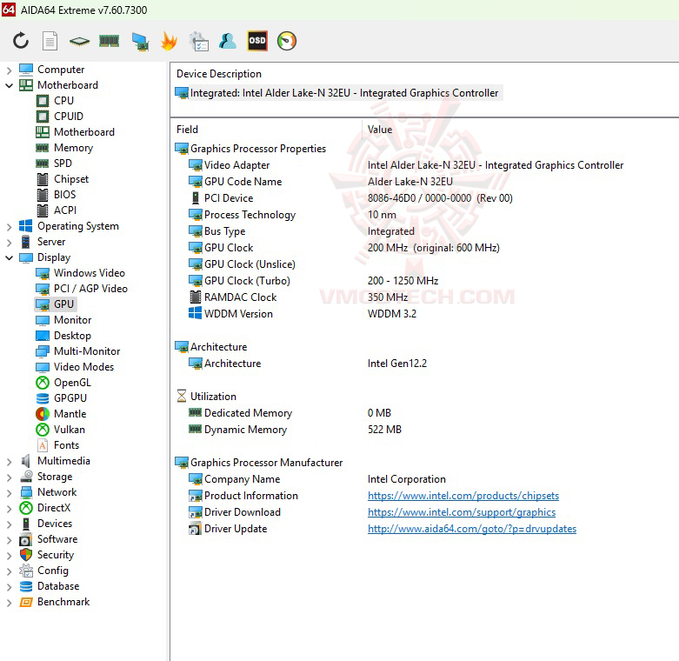Select the integrated graphics device description row
Image resolution: width=679 pixels, height=661 pixels.
[x=338, y=93]
